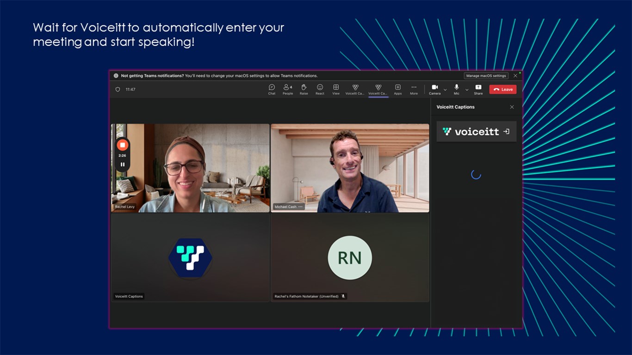Click the voiceitt logo in the side panel
The width and height of the screenshot is (632, 355).
(x=471, y=132)
